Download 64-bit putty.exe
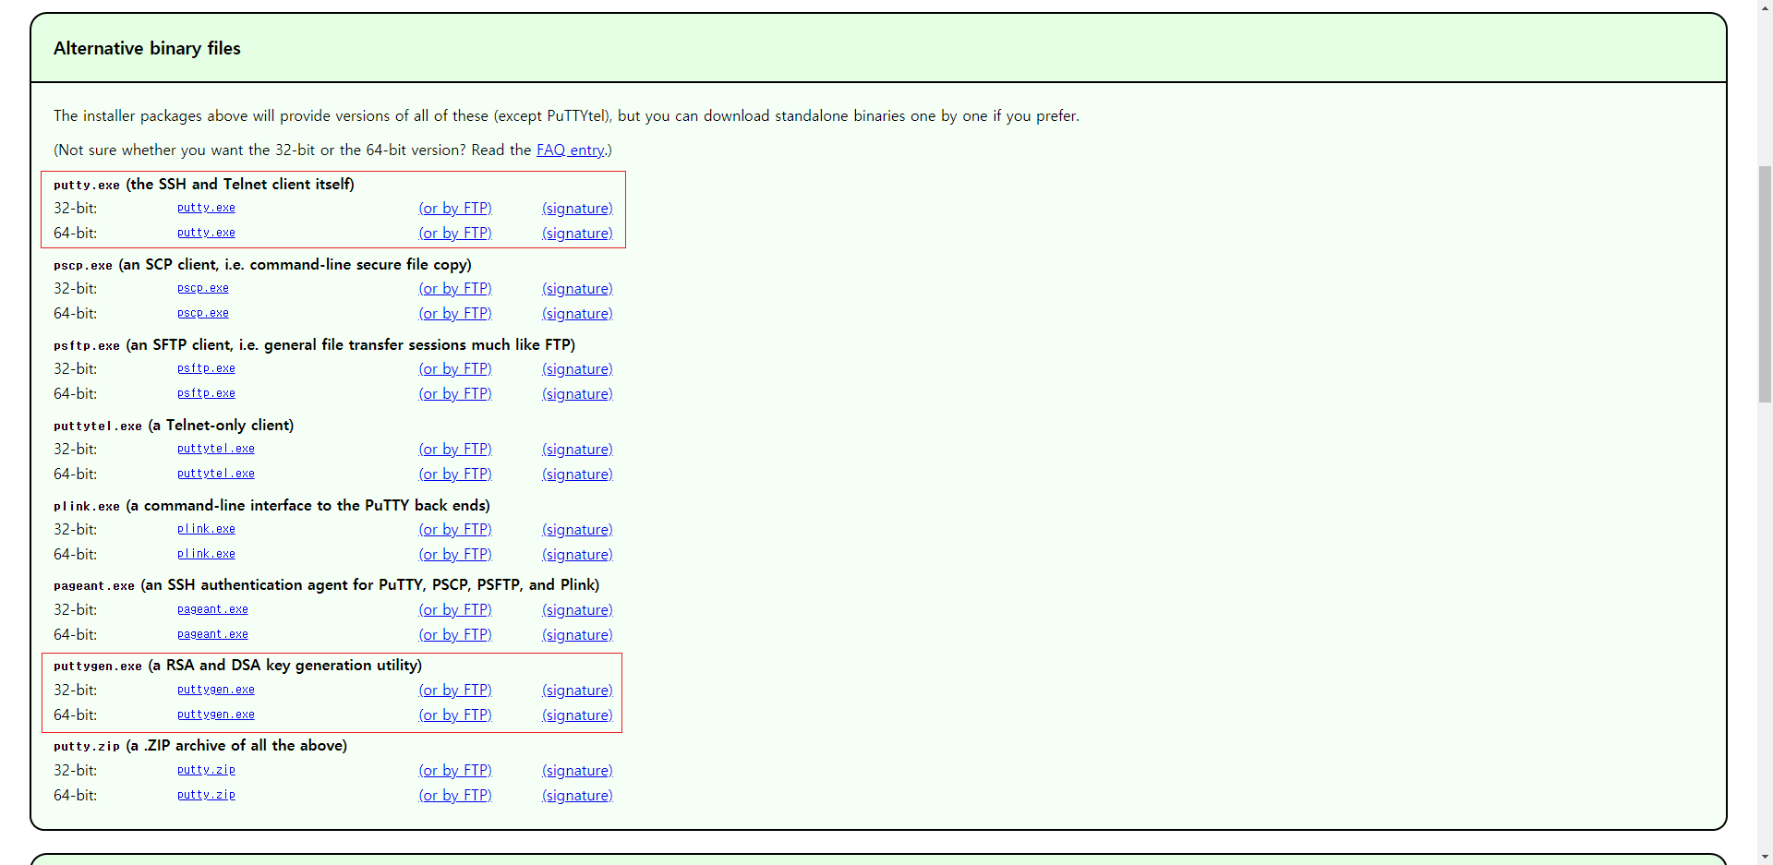Screen dimensions: 1773x865 206,233
